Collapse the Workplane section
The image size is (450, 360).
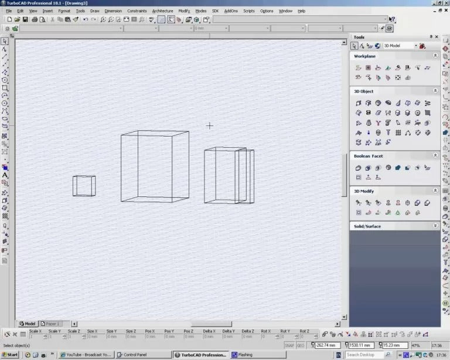click(435, 56)
